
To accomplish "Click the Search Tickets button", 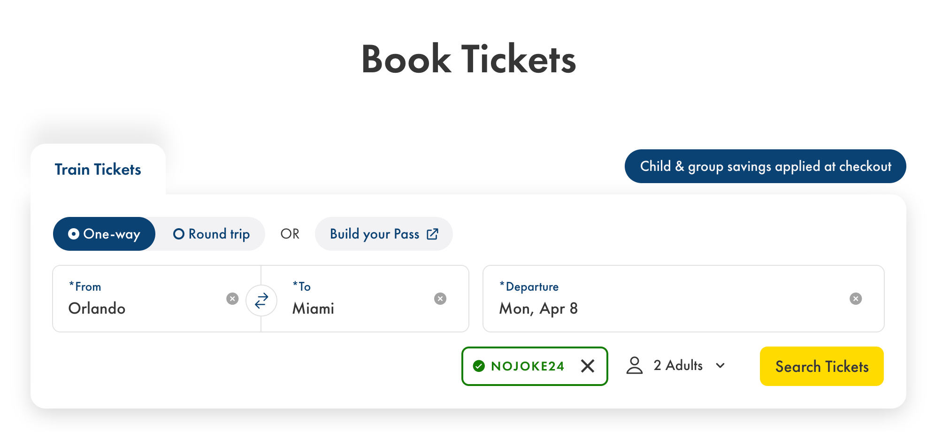I will click(x=821, y=366).
